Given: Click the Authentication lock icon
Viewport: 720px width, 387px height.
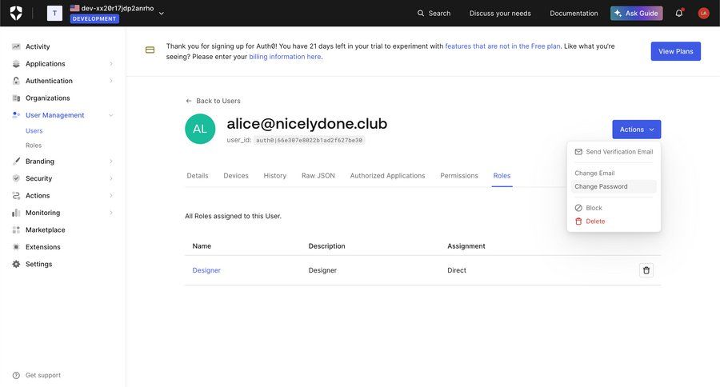Looking at the screenshot, I should [16, 81].
